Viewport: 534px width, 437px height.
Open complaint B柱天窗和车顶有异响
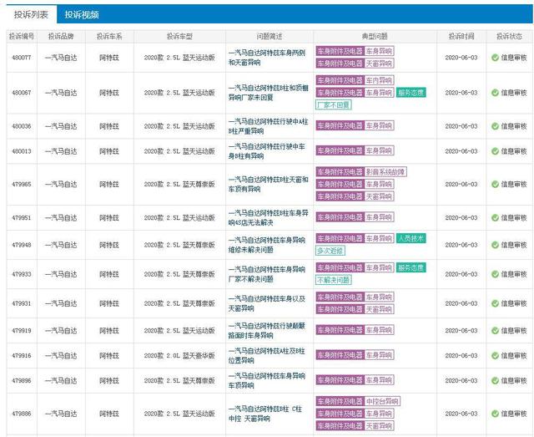point(269,184)
